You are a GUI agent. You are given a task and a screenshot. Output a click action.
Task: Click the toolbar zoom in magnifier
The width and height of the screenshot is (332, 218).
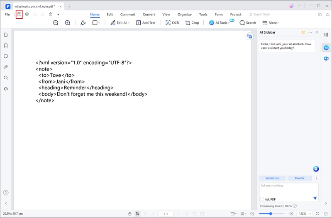coord(68,23)
